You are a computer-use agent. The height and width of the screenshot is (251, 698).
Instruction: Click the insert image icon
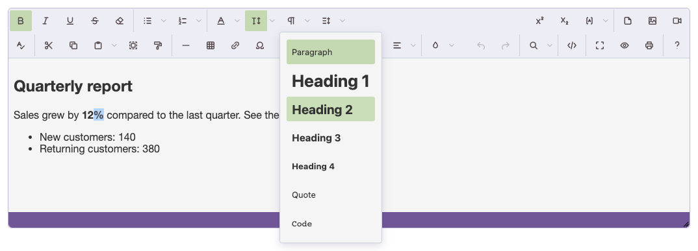[x=653, y=21]
